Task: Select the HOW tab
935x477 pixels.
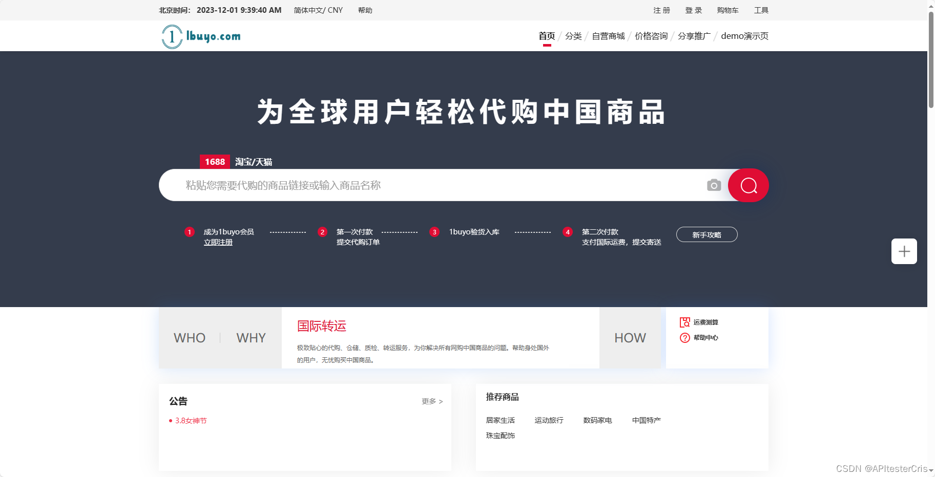Action: [x=630, y=338]
